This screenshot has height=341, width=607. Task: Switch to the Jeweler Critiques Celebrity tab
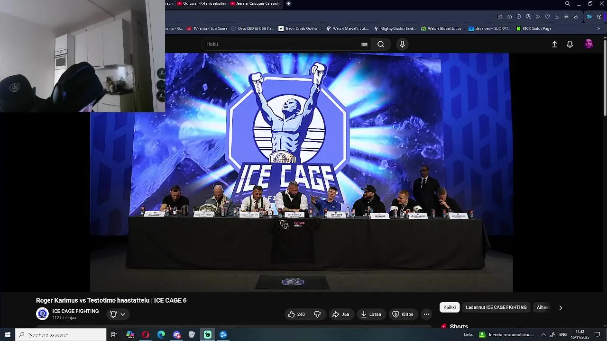pos(255,3)
